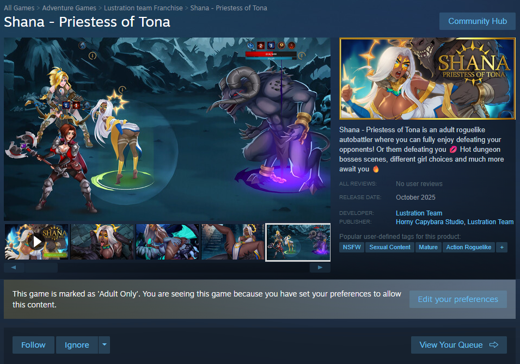Click the right arrow of thumbnail strip
520x364 pixels.
320,268
